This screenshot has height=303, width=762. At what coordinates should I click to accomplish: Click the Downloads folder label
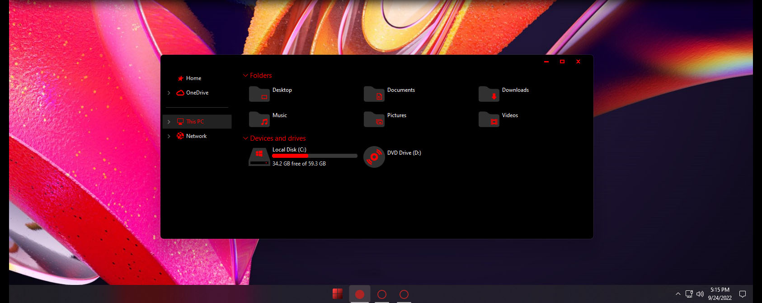point(515,90)
